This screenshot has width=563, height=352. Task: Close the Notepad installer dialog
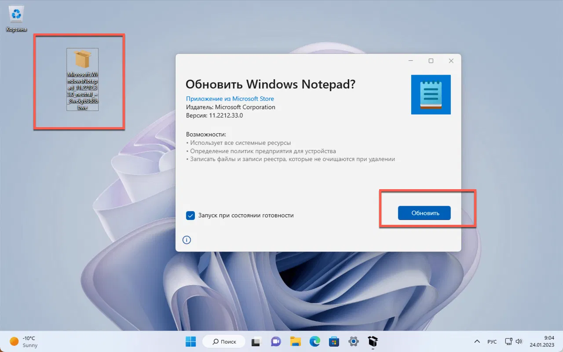pyautogui.click(x=451, y=61)
